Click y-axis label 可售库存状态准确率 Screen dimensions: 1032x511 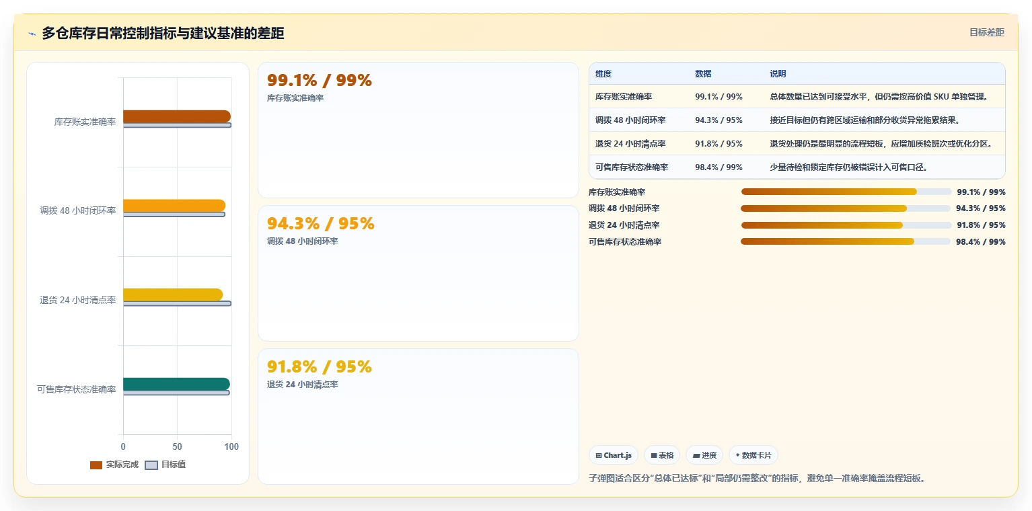tap(76, 389)
